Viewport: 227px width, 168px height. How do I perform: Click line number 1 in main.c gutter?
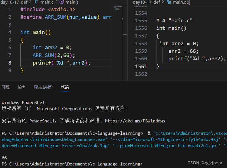point(10,10)
